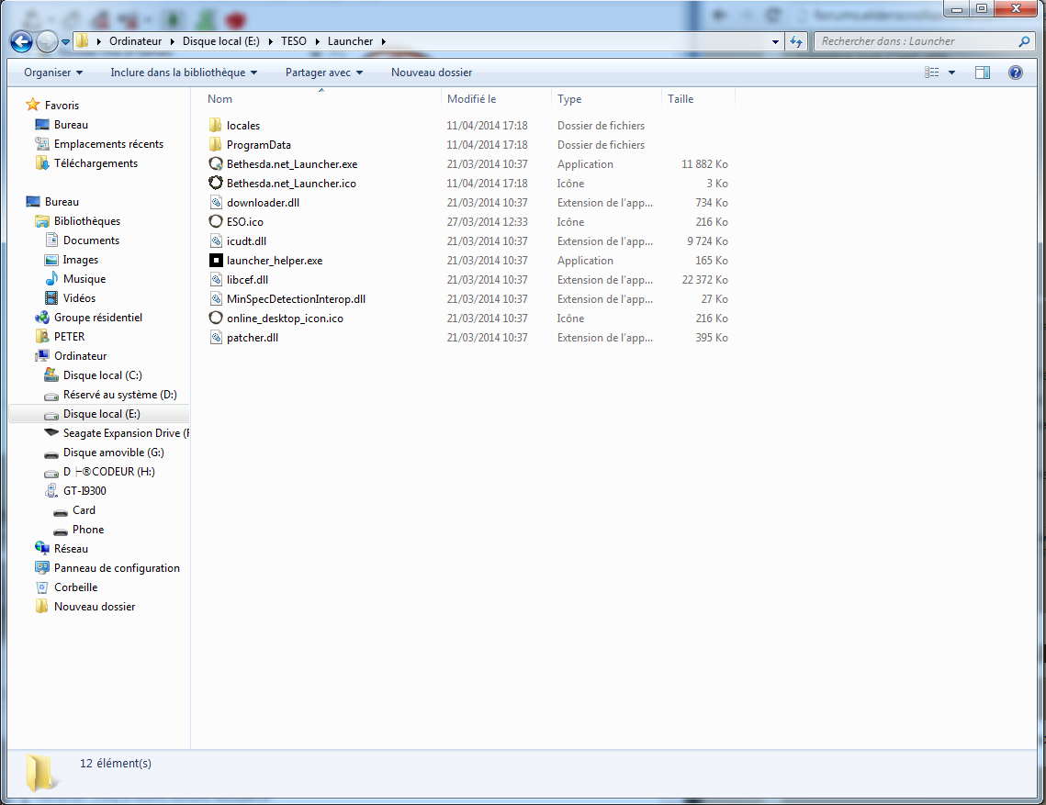Select Disque local (E:) in sidebar
Screen dimensions: 1046x805
coord(101,415)
